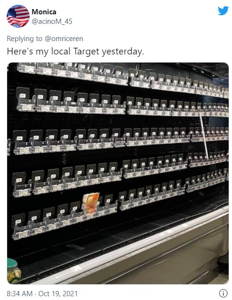Image resolution: width=232 pixels, height=300 pixels.
Task: Click the white hanging strip in the photo
Action: [x=204, y=136]
